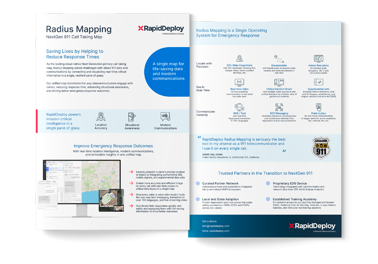Click the 'Curated Partner Network' title
This screenshot has height=264, width=378.
coord(220,184)
